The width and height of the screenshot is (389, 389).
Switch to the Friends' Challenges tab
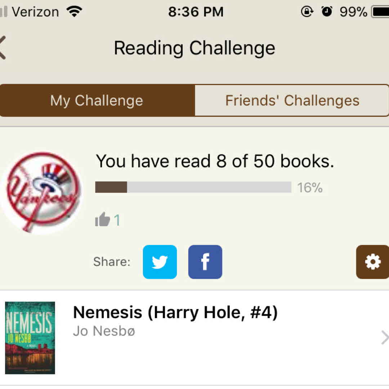292,100
